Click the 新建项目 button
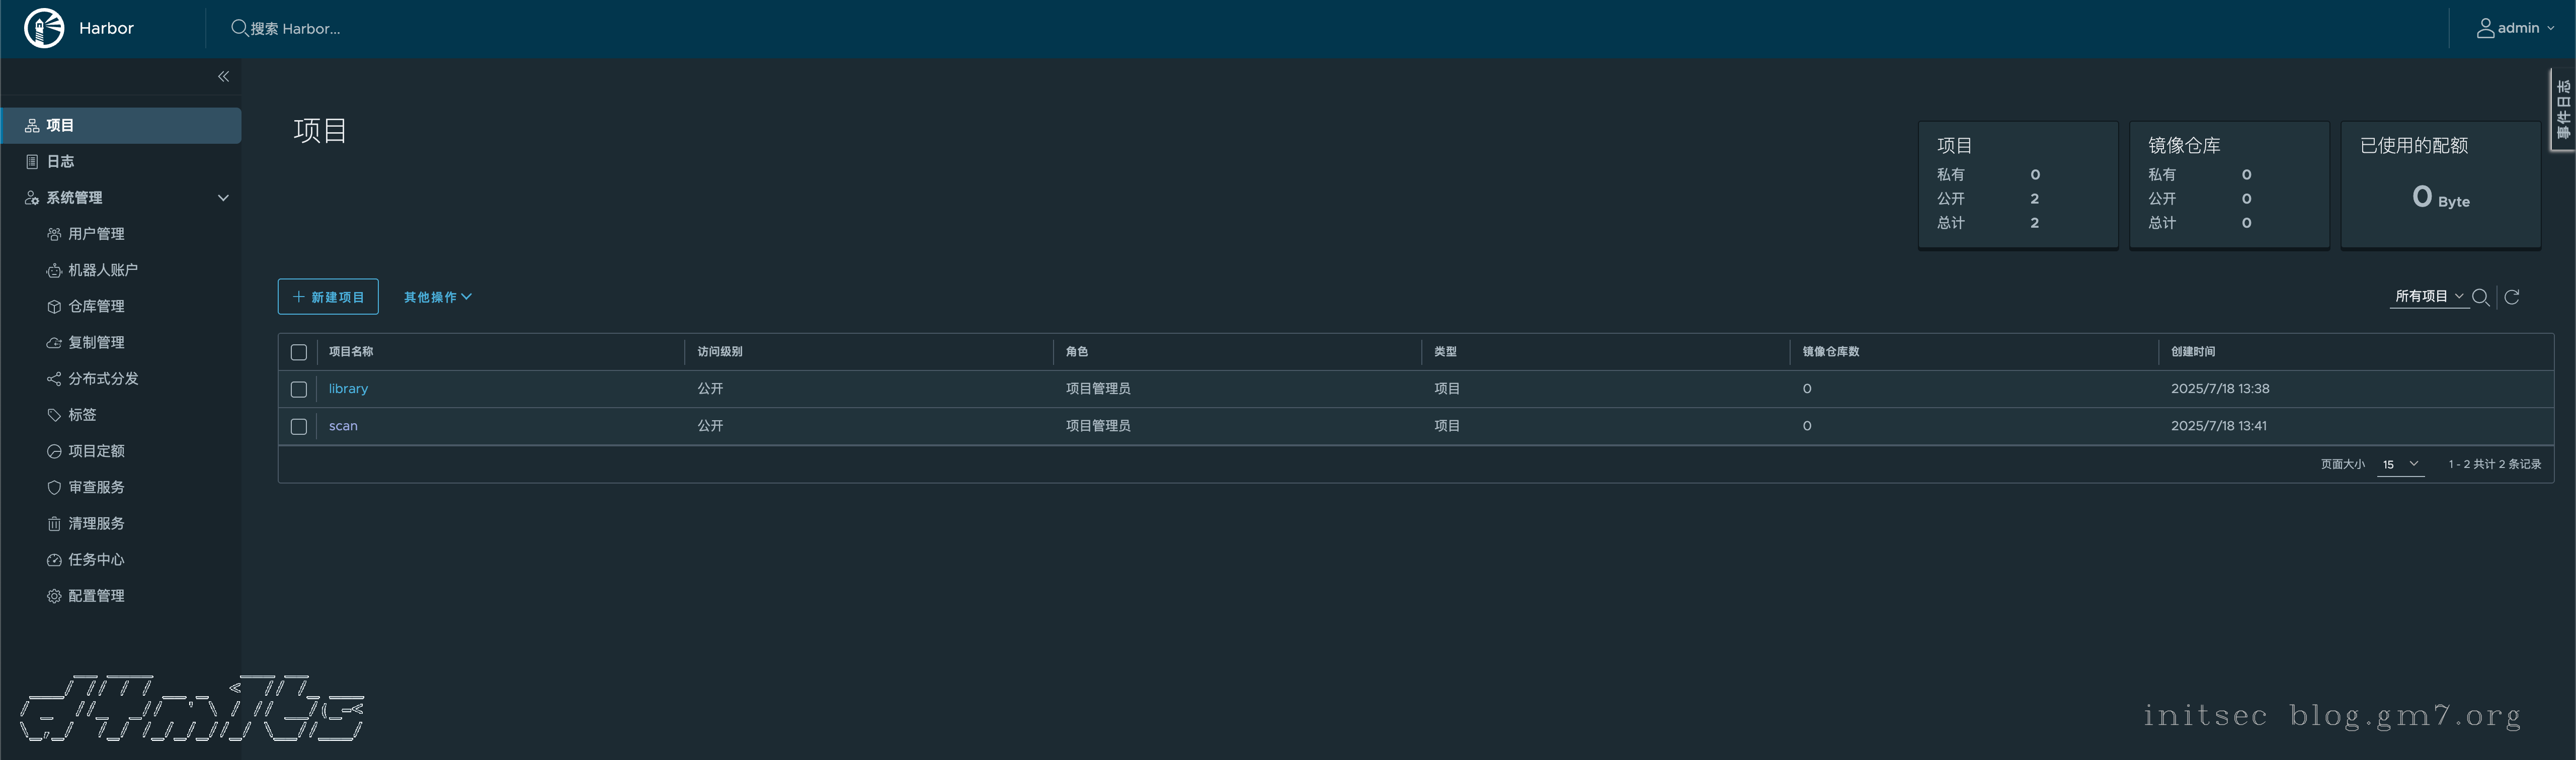The image size is (2576, 760). click(x=328, y=297)
